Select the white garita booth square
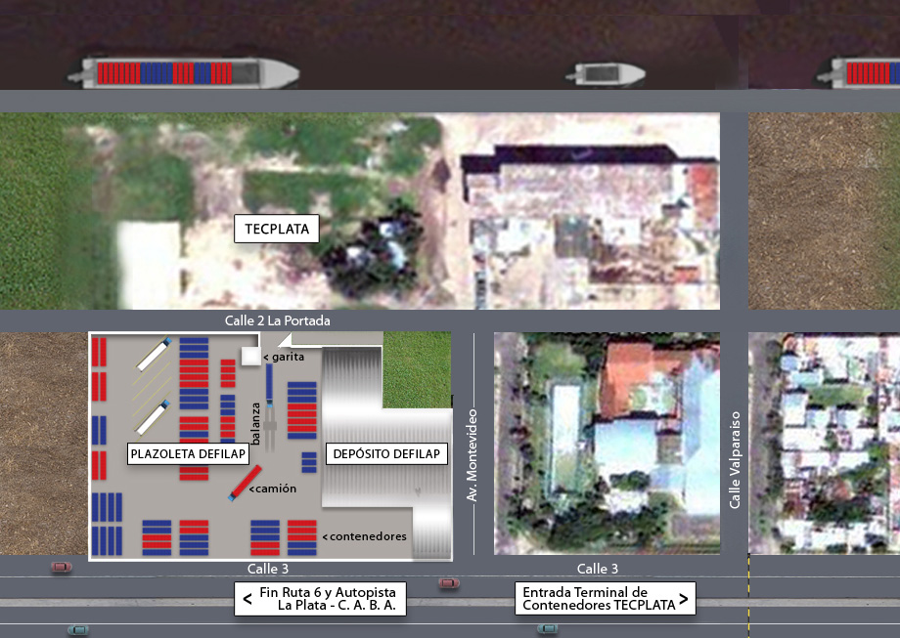900x638 pixels. (x=251, y=357)
